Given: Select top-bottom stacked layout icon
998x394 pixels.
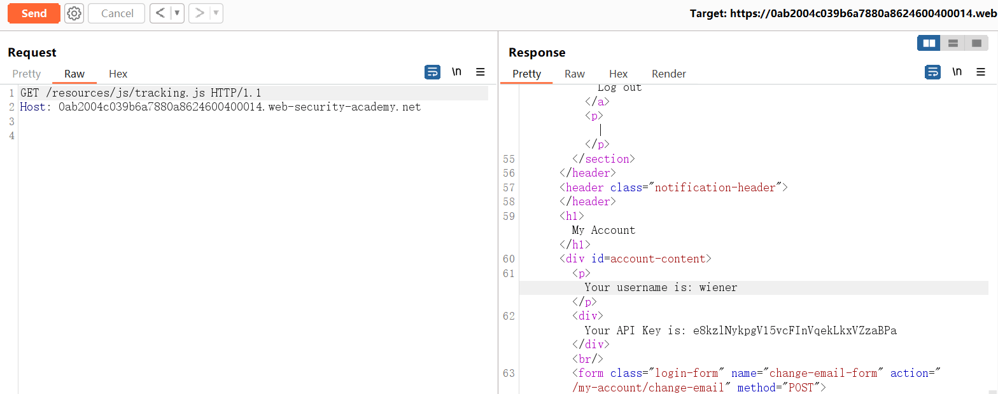Looking at the screenshot, I should 953,43.
